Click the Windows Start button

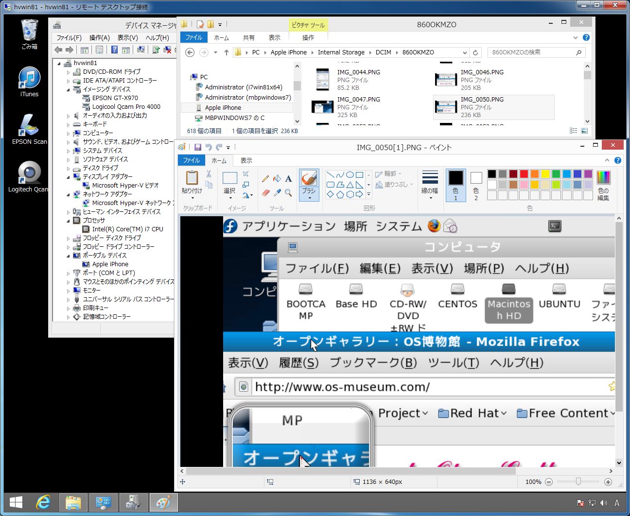click(16, 502)
